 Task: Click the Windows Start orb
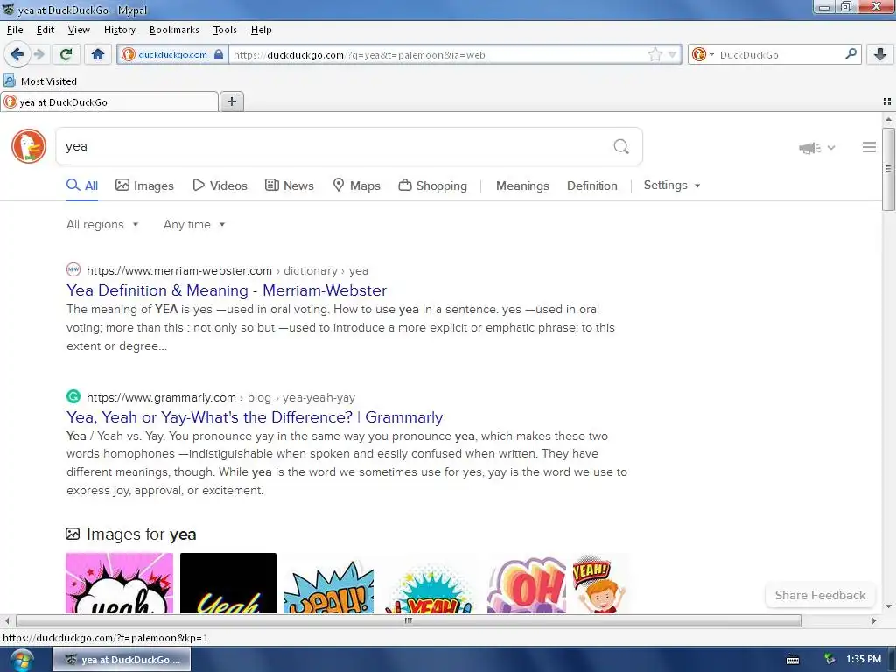pos(21,660)
